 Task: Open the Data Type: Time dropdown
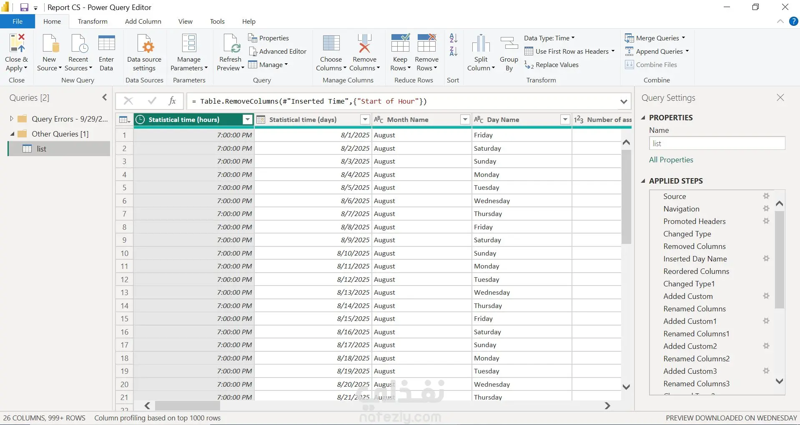[x=549, y=38]
